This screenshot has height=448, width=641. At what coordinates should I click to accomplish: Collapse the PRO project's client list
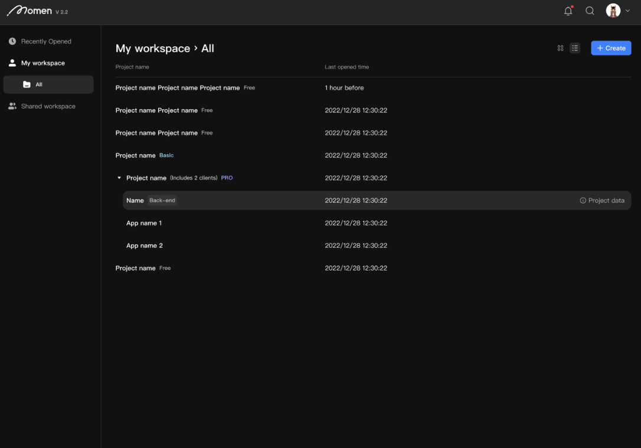[119, 178]
